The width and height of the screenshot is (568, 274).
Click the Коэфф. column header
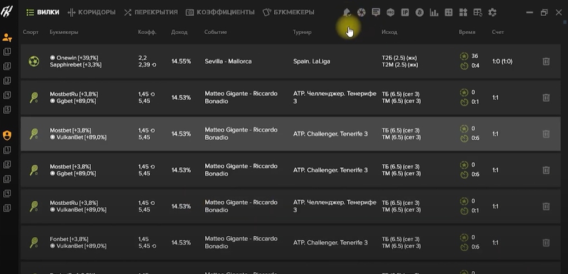147,32
